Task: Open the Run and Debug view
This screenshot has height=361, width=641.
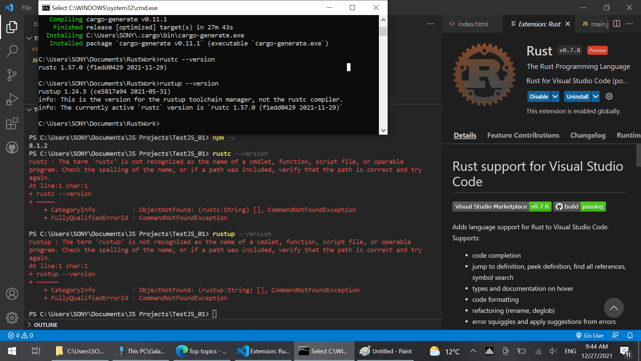Action: 12,99
